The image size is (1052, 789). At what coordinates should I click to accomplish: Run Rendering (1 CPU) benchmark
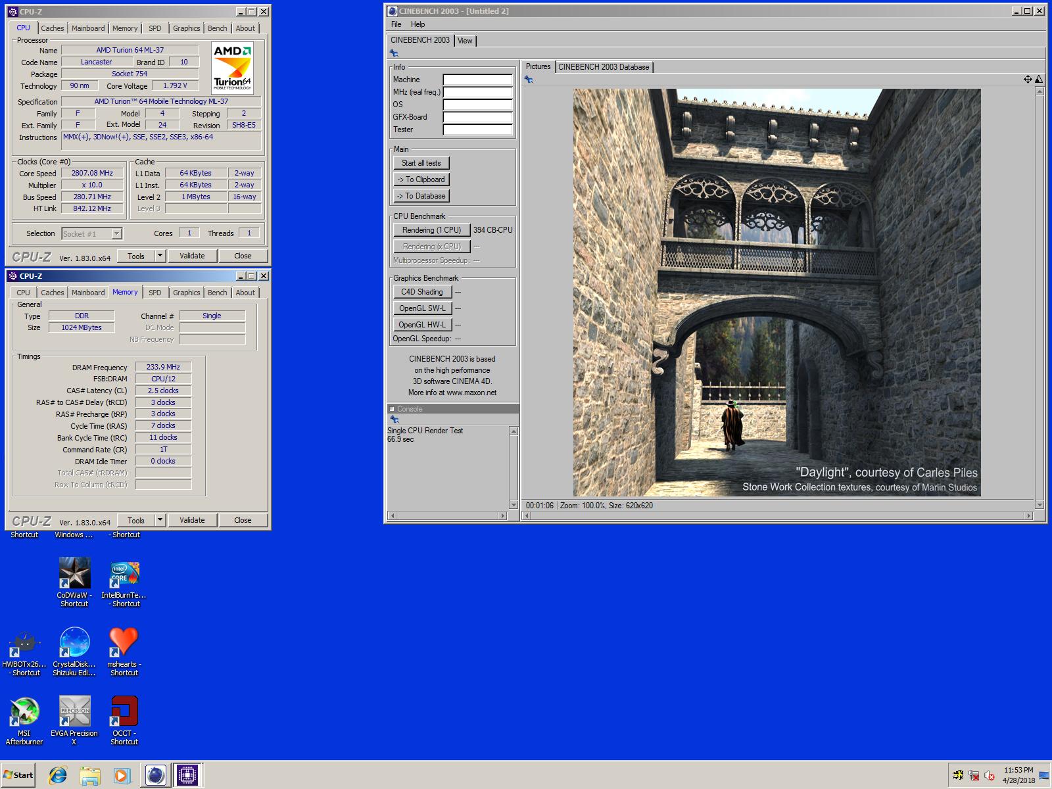[x=432, y=230]
